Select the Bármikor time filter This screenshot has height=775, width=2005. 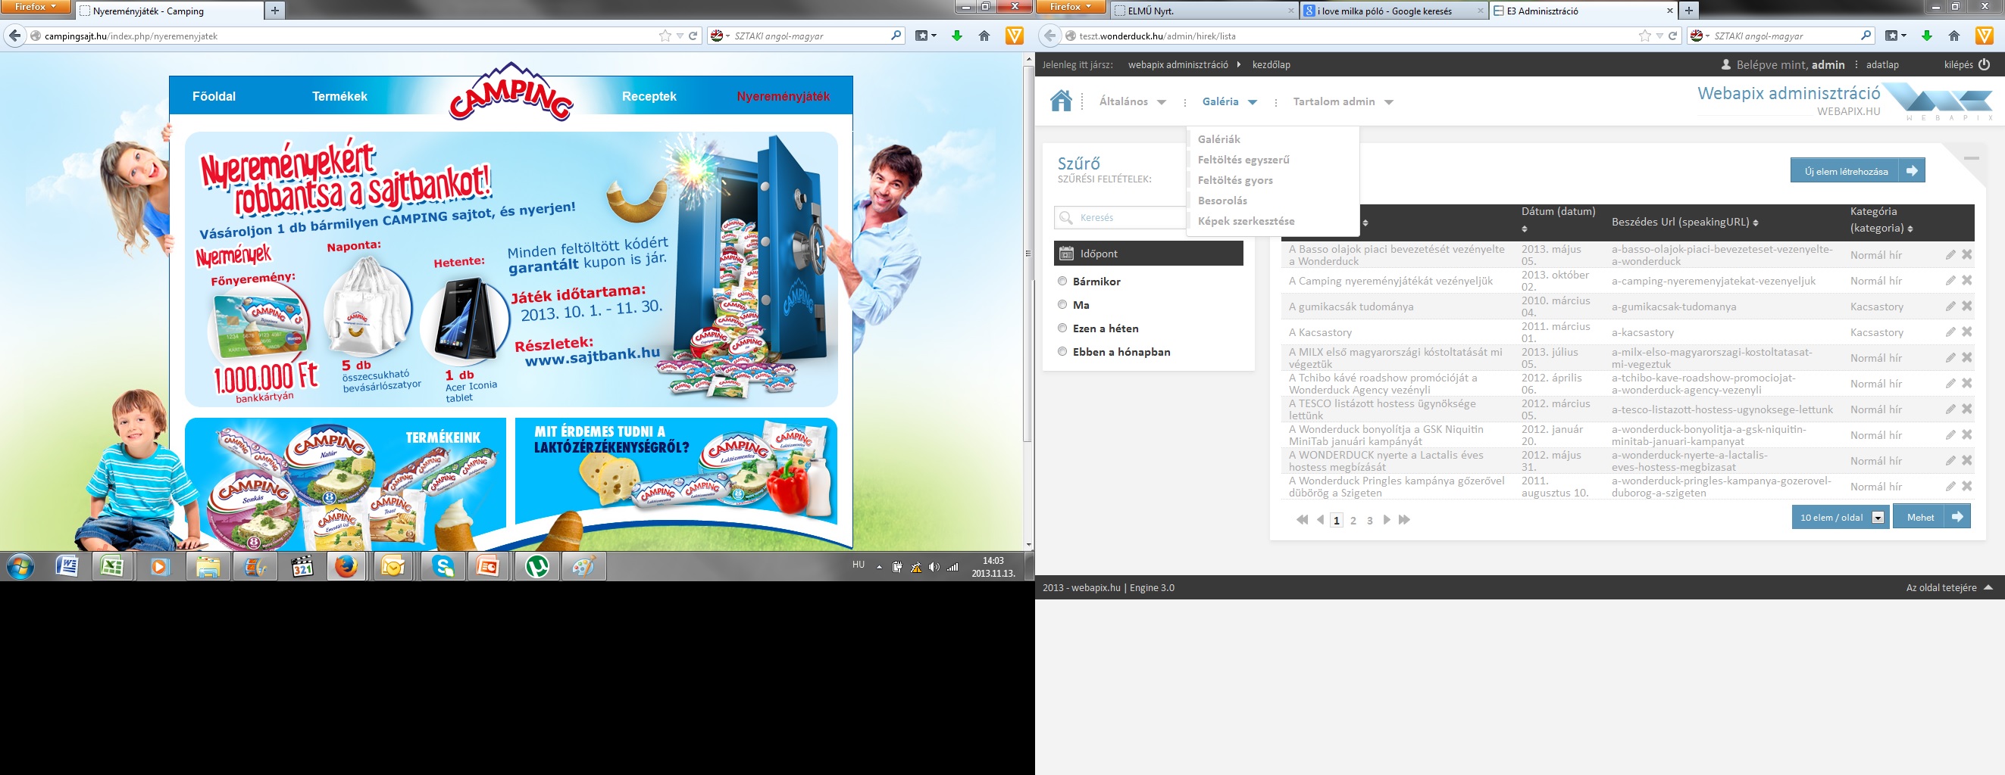click(x=1062, y=282)
